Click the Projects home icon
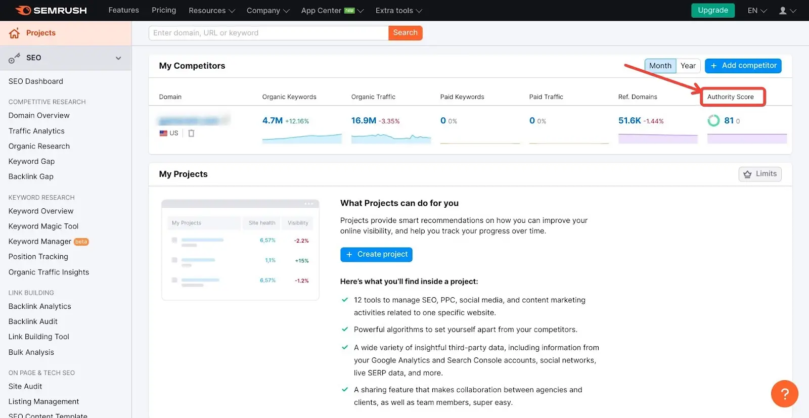Viewport: 809px width, 418px height. tap(14, 33)
